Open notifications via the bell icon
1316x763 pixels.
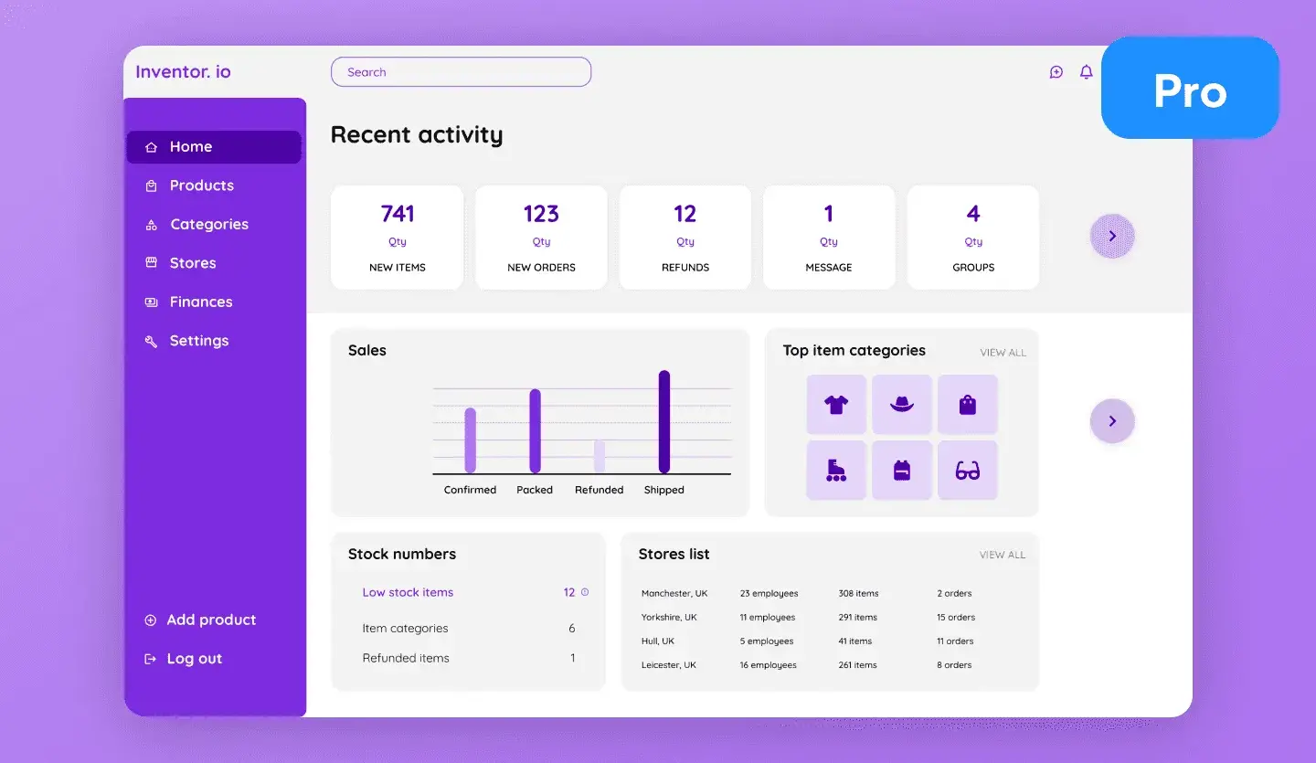[x=1087, y=71]
